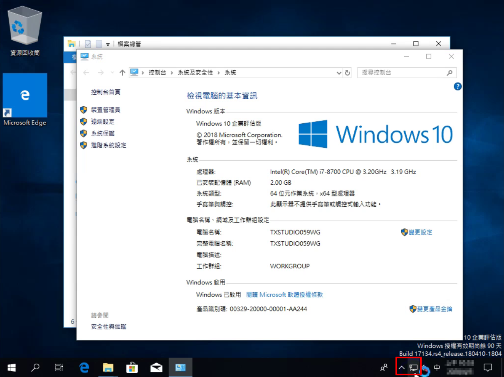Click the 系統保護 shield icon
The width and height of the screenshot is (504, 377).
(x=84, y=133)
